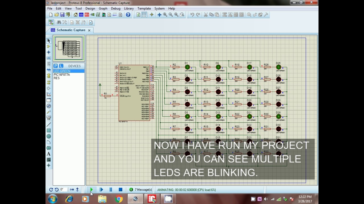Click the Zoom to Area icon
Image resolution: width=364 pixels, height=204 pixels.
(x=182, y=15)
